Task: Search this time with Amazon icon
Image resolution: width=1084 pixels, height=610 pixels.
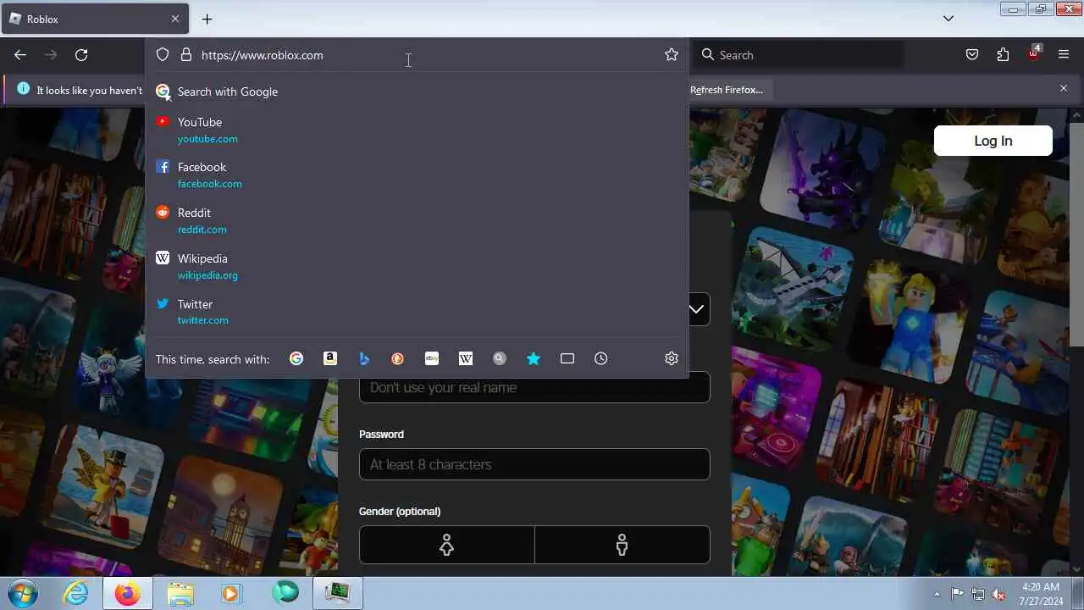Action: (330, 358)
